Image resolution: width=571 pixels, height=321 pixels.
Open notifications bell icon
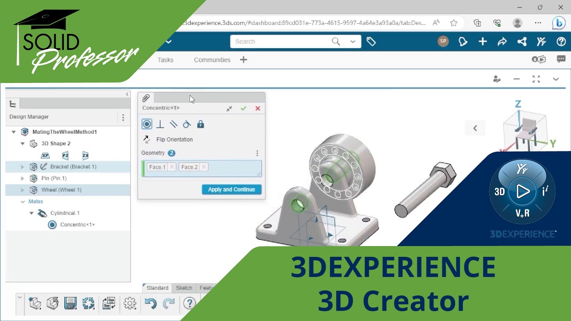click(x=463, y=41)
